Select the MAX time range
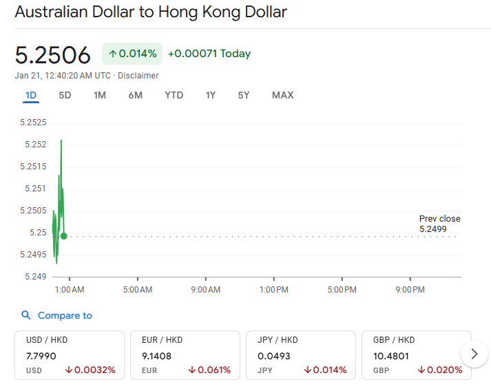Screen dimensions: 491x391 [282, 95]
